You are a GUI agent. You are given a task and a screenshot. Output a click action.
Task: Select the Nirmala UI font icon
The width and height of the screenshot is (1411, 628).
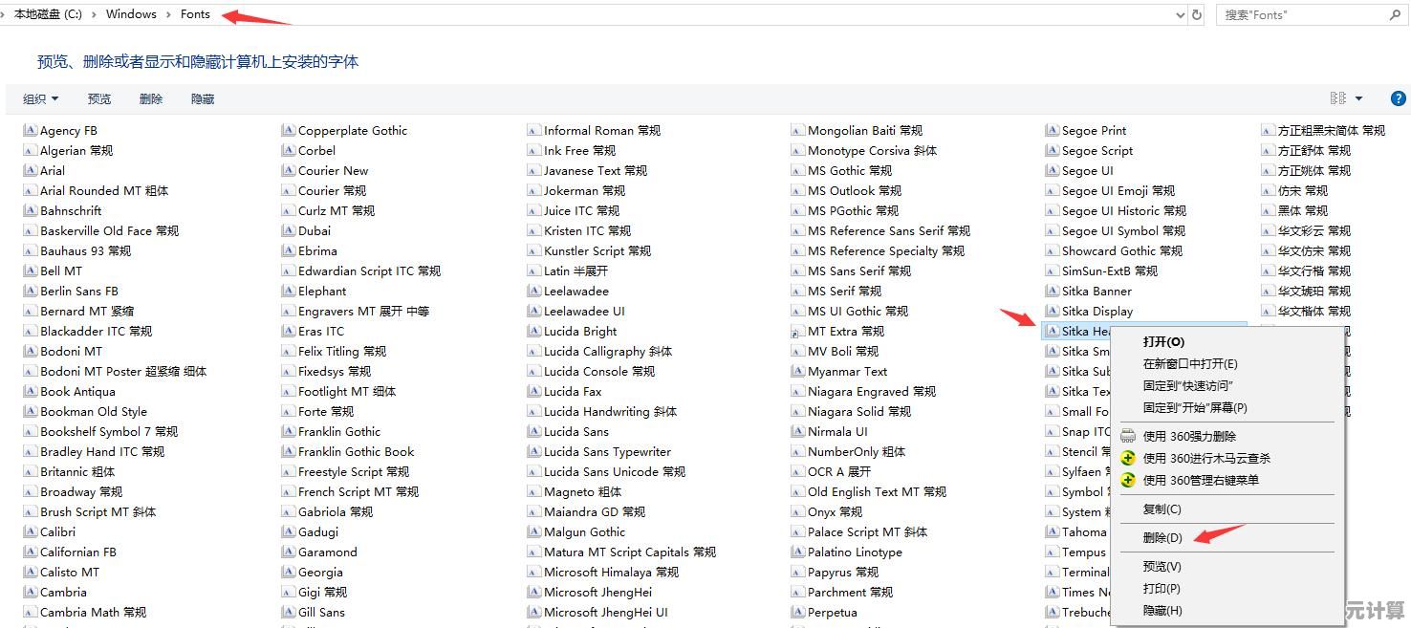coord(798,431)
